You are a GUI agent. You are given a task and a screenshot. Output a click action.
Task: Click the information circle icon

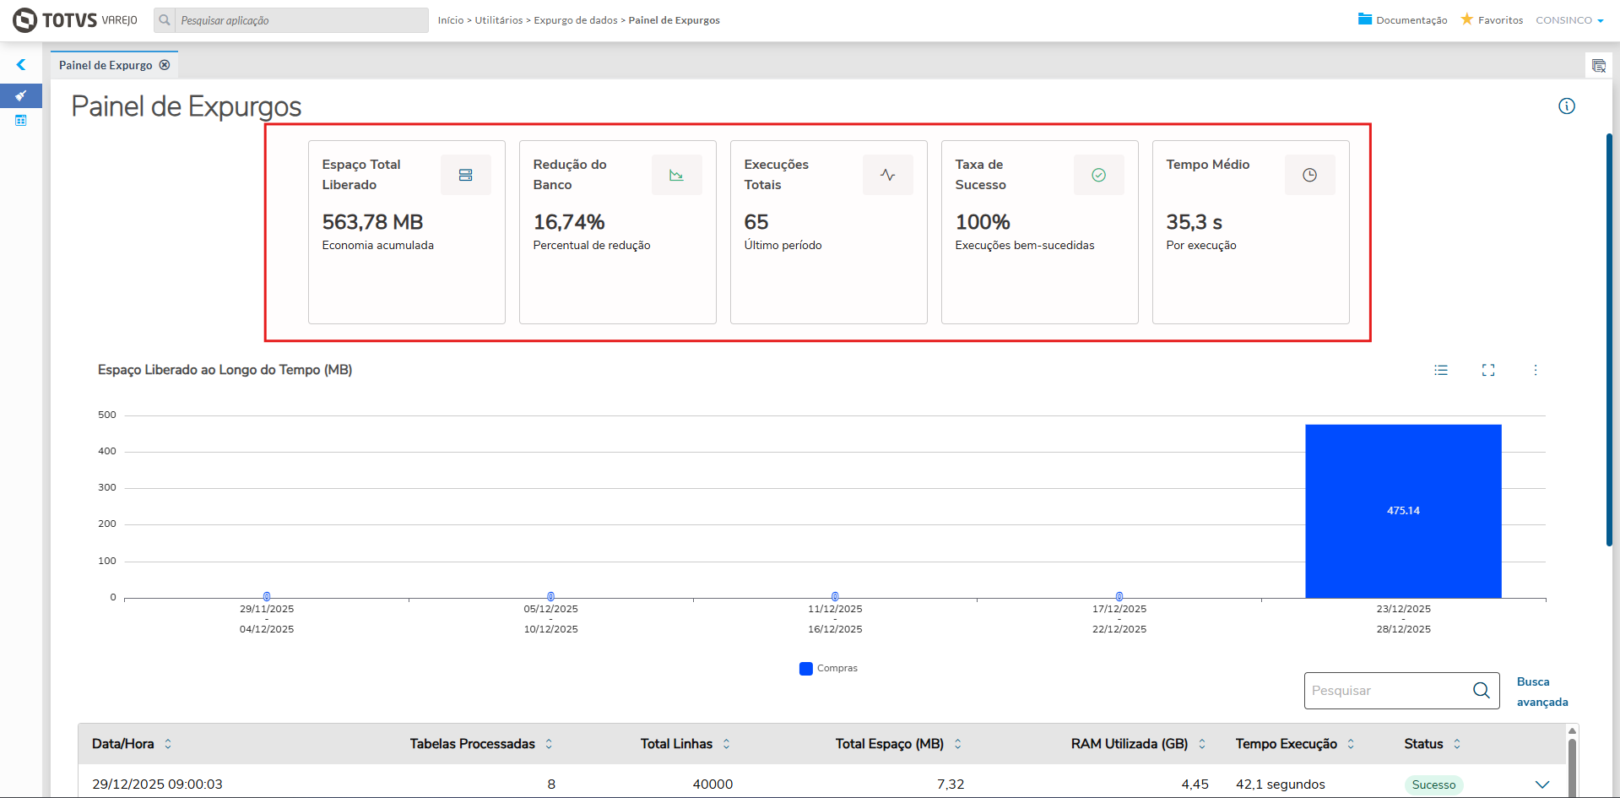[1567, 106]
